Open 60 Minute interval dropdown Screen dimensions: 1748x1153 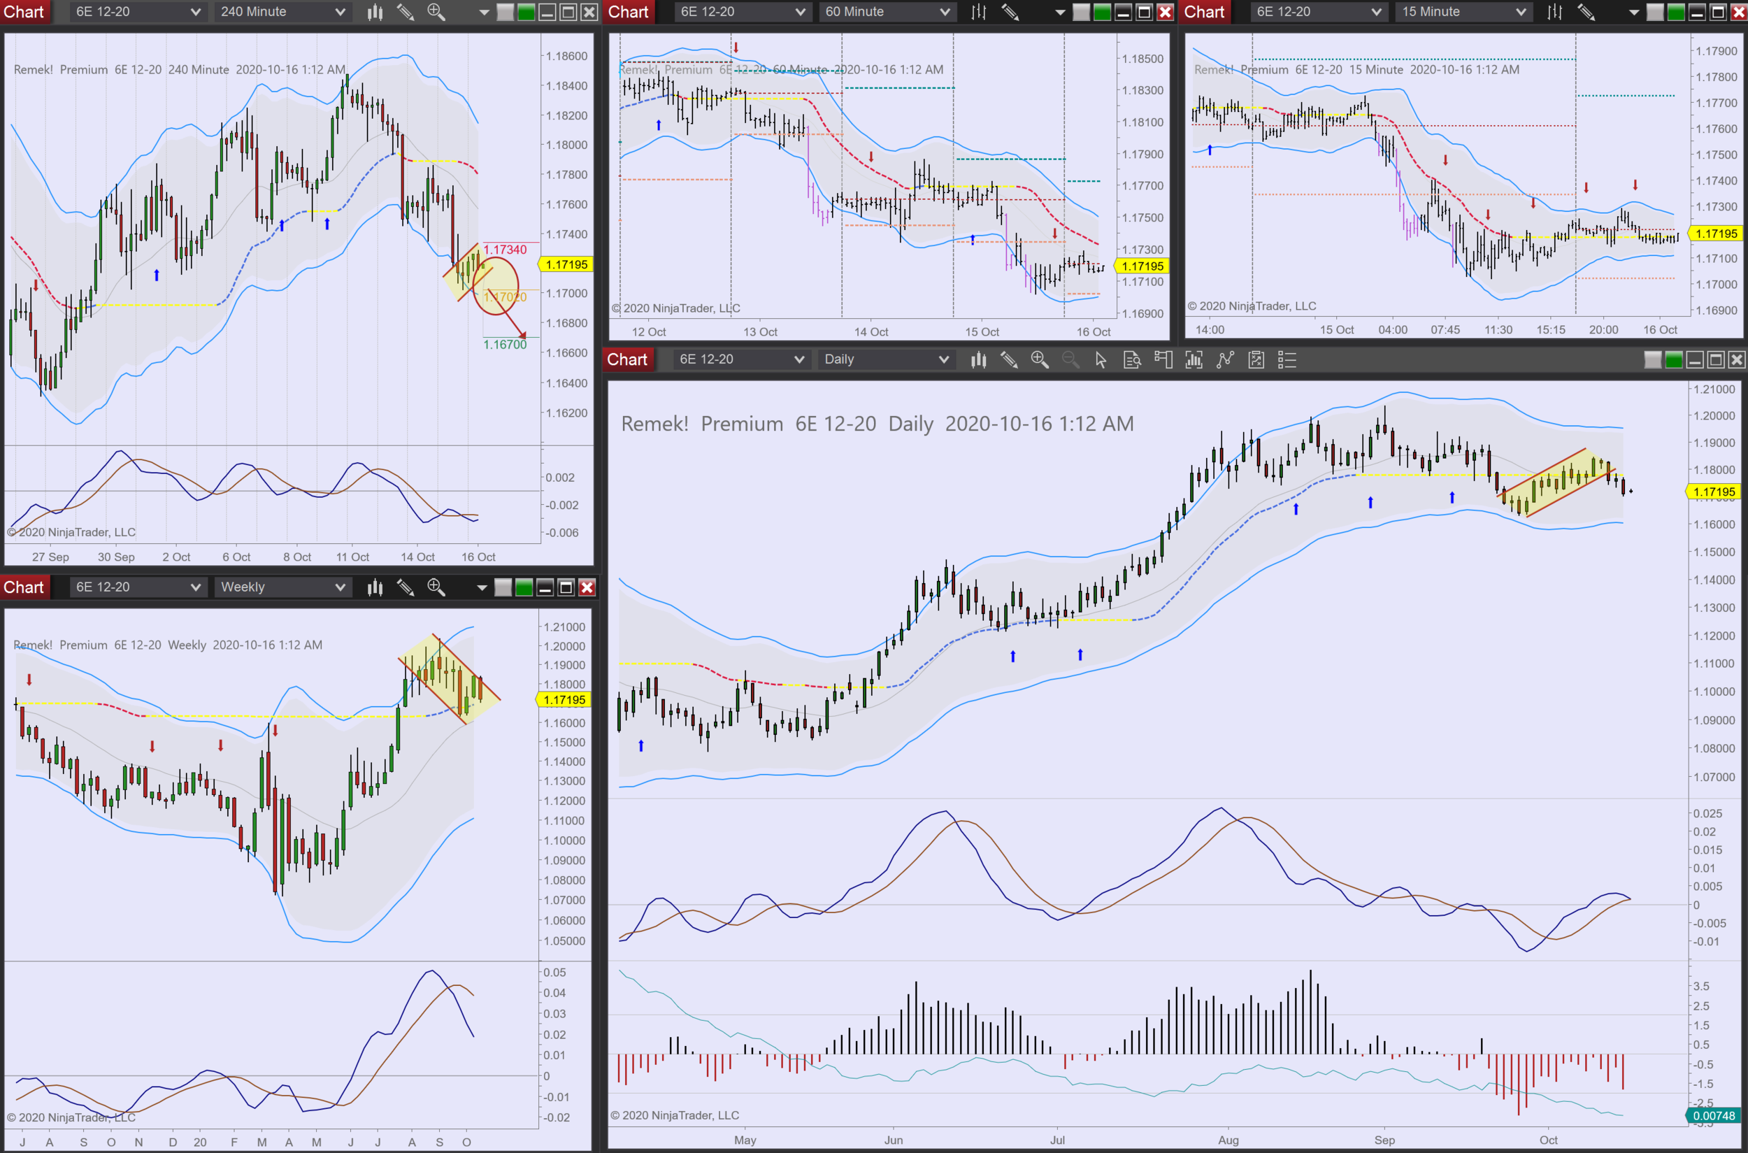coord(887,12)
